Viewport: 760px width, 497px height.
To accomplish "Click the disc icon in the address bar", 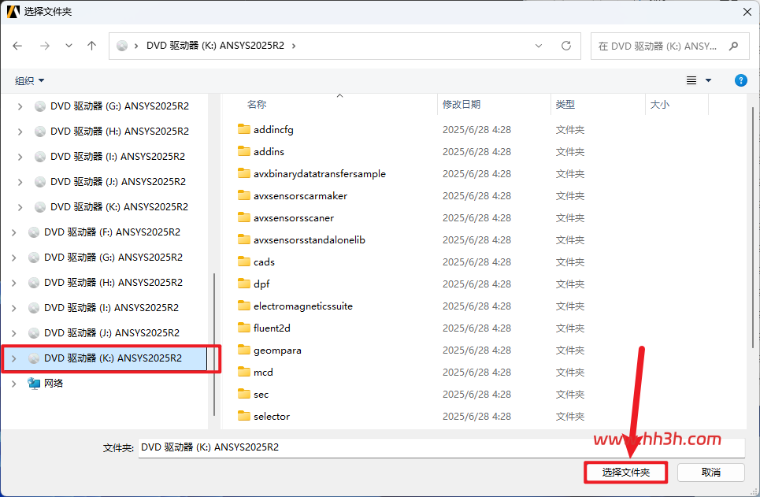I will [122, 46].
